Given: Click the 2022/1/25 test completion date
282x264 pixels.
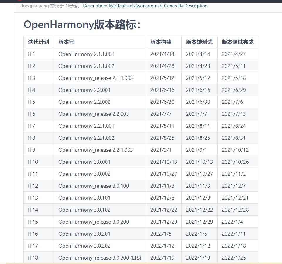Looking at the screenshot, I should coord(234,258).
